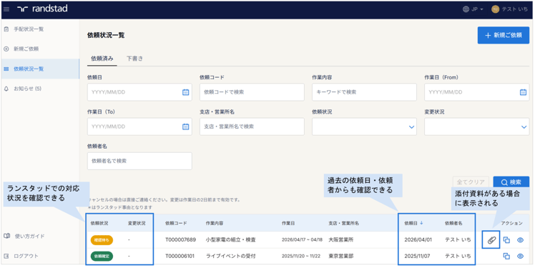535x268 pixels.
Task: Focus the 作業内容 keyword field
Action: pyautogui.click(x=364, y=92)
